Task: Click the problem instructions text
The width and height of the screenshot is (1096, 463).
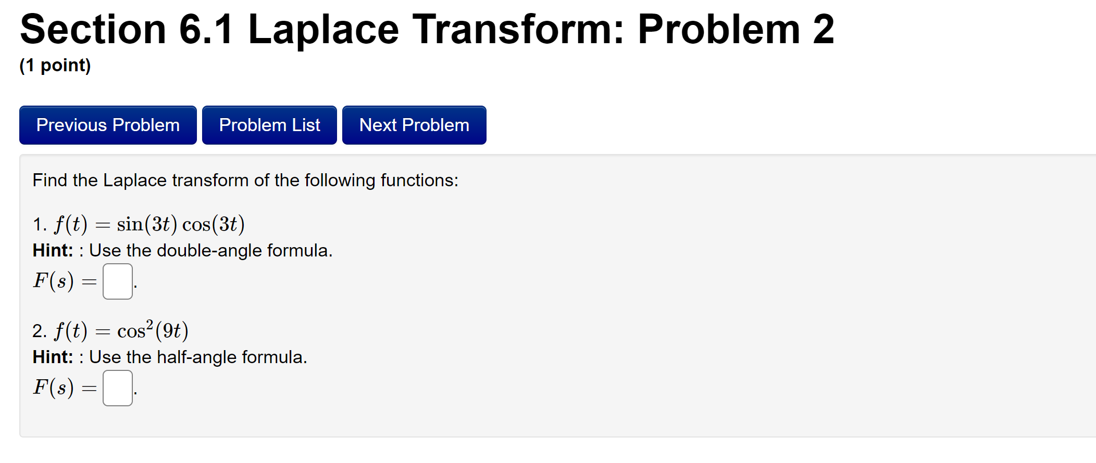Action: pos(245,180)
